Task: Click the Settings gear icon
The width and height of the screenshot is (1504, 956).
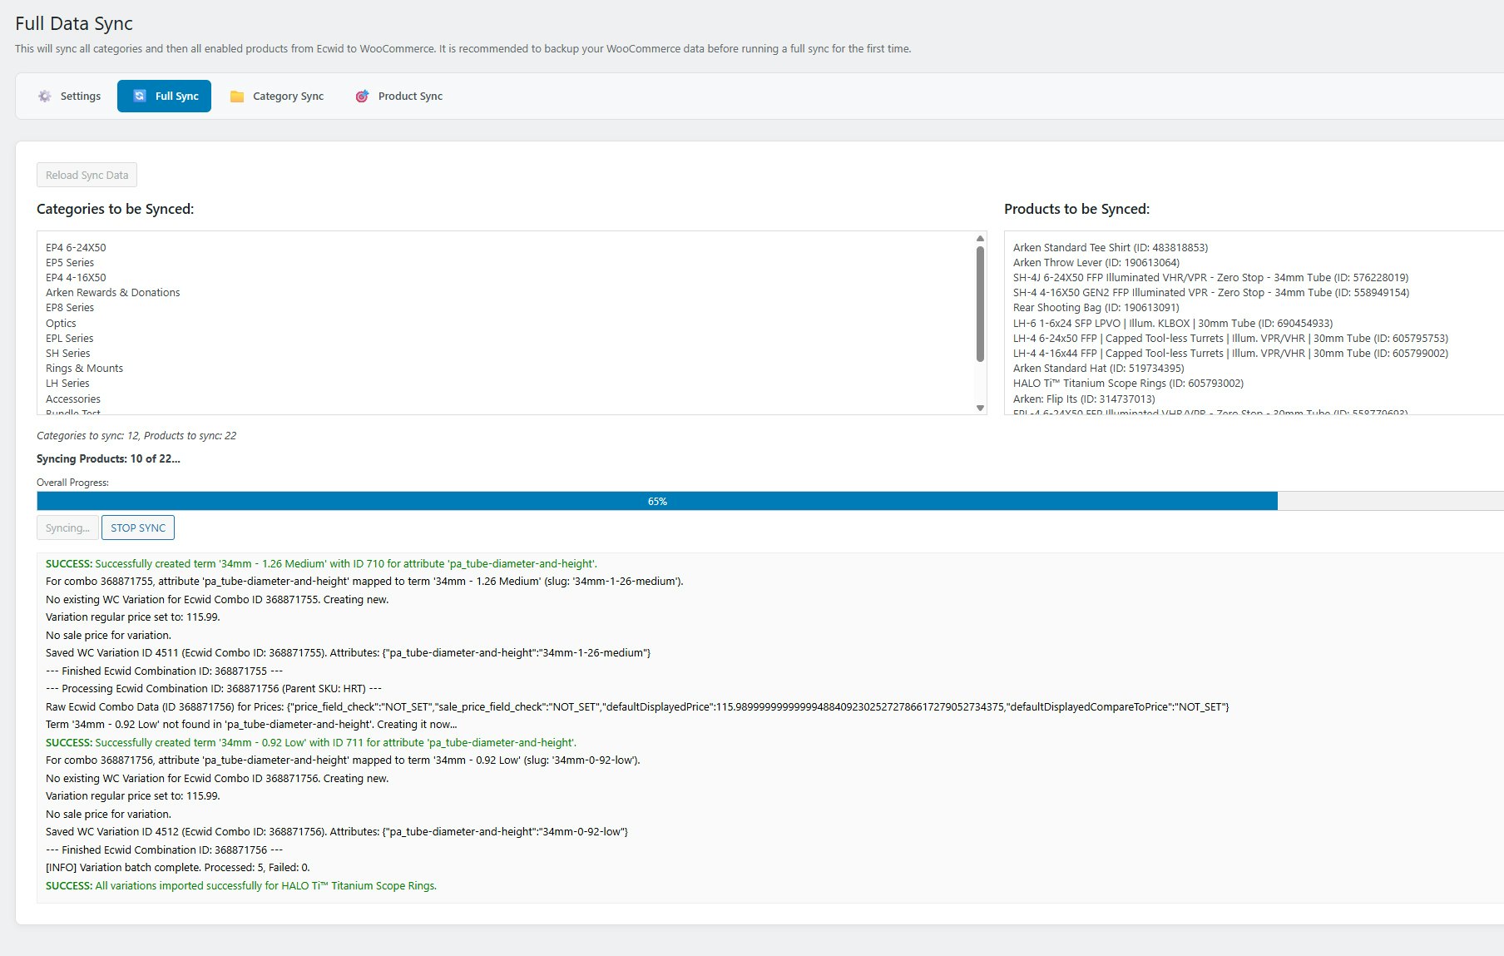Action: point(45,97)
